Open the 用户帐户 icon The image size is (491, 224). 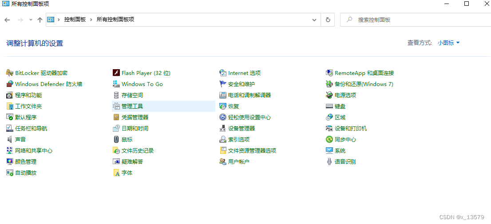pyautogui.click(x=223, y=162)
